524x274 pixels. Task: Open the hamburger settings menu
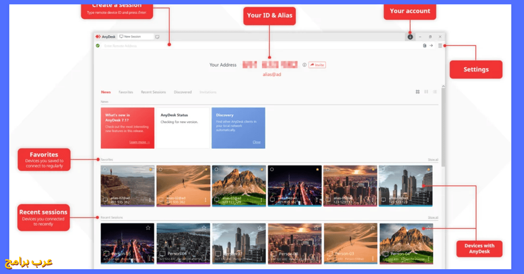(x=440, y=45)
